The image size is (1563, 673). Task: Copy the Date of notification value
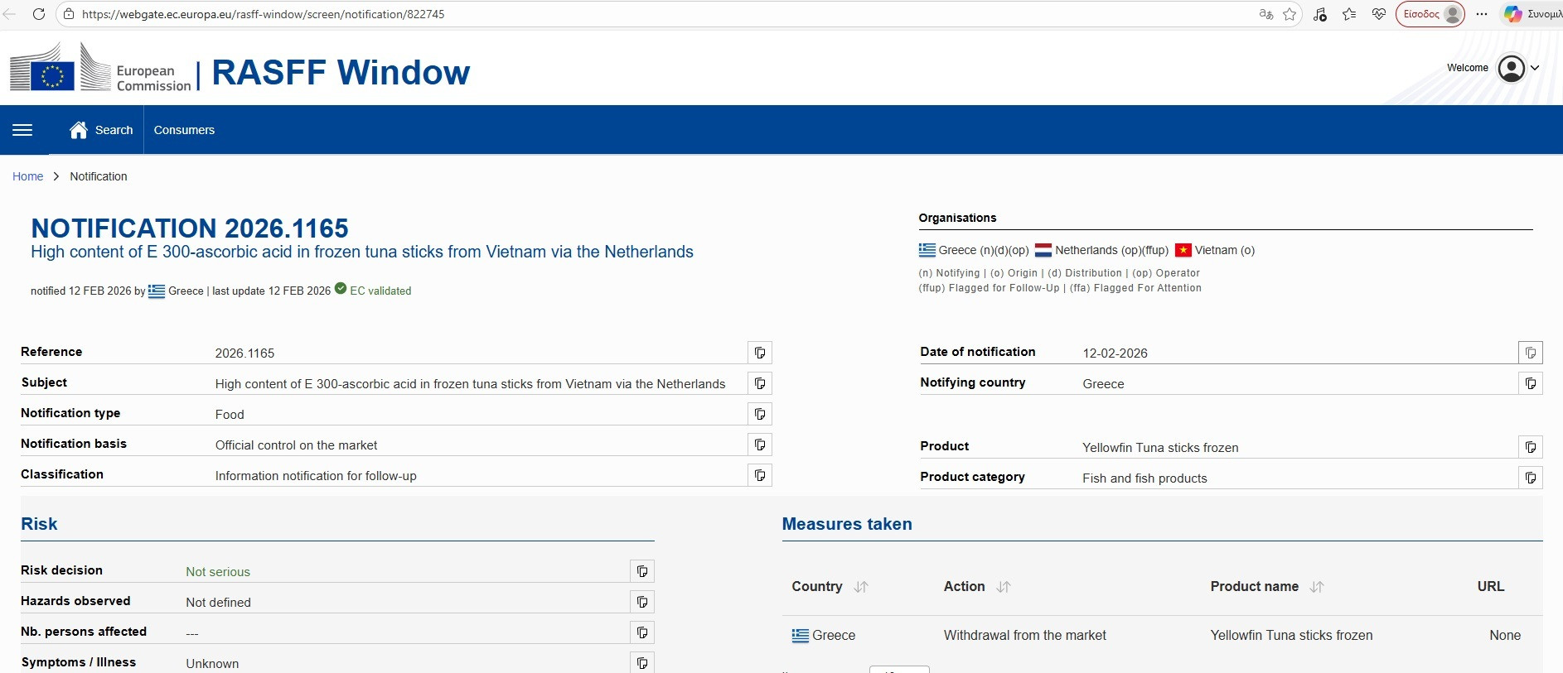point(1530,353)
